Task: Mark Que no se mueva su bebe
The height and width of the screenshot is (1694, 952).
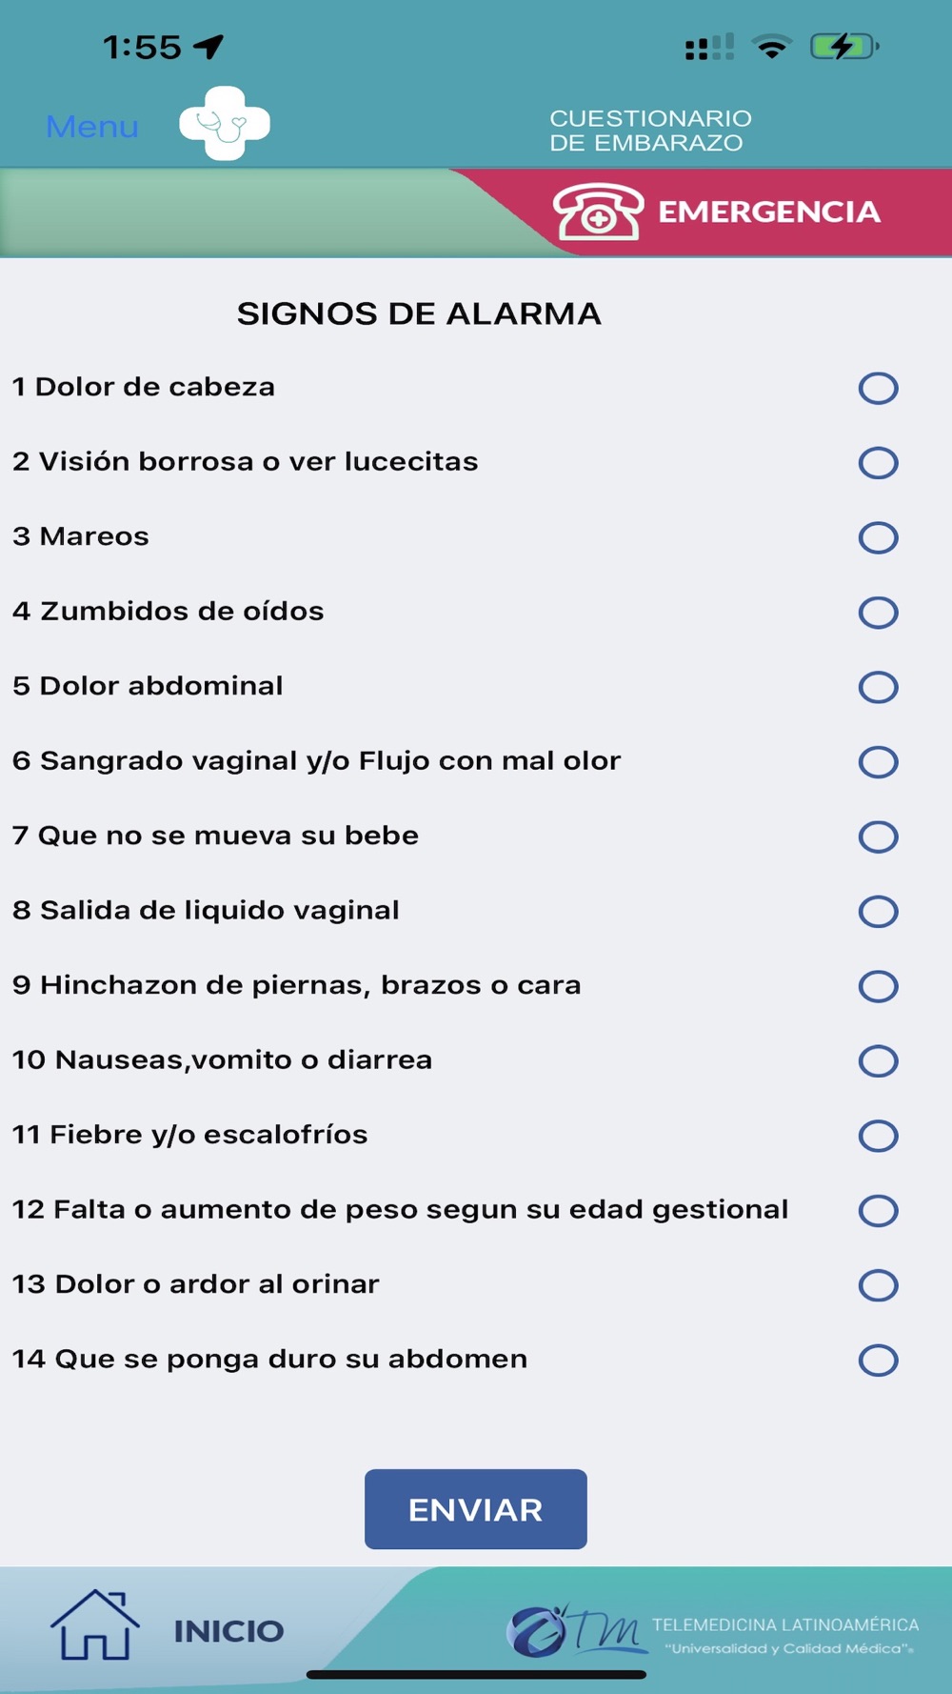Action: point(878,837)
